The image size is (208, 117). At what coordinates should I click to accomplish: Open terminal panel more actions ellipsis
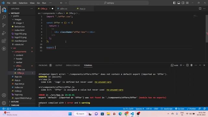pos(196,65)
